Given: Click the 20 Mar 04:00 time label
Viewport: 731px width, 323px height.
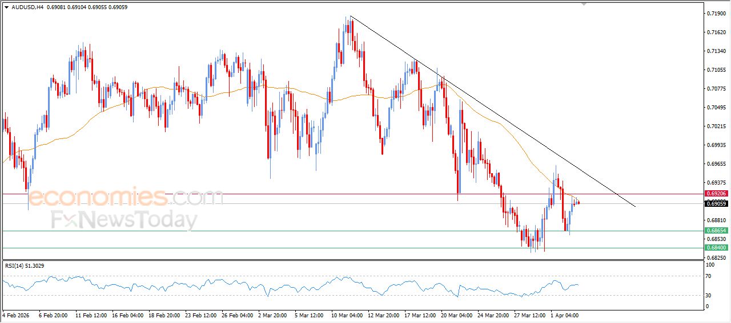Looking at the screenshot, I should 457,315.
